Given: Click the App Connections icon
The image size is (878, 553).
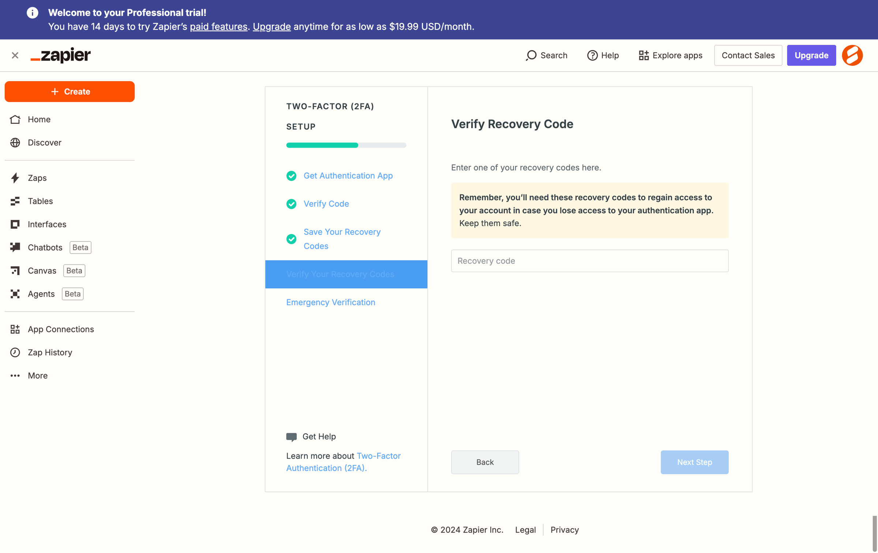Looking at the screenshot, I should pyautogui.click(x=15, y=329).
